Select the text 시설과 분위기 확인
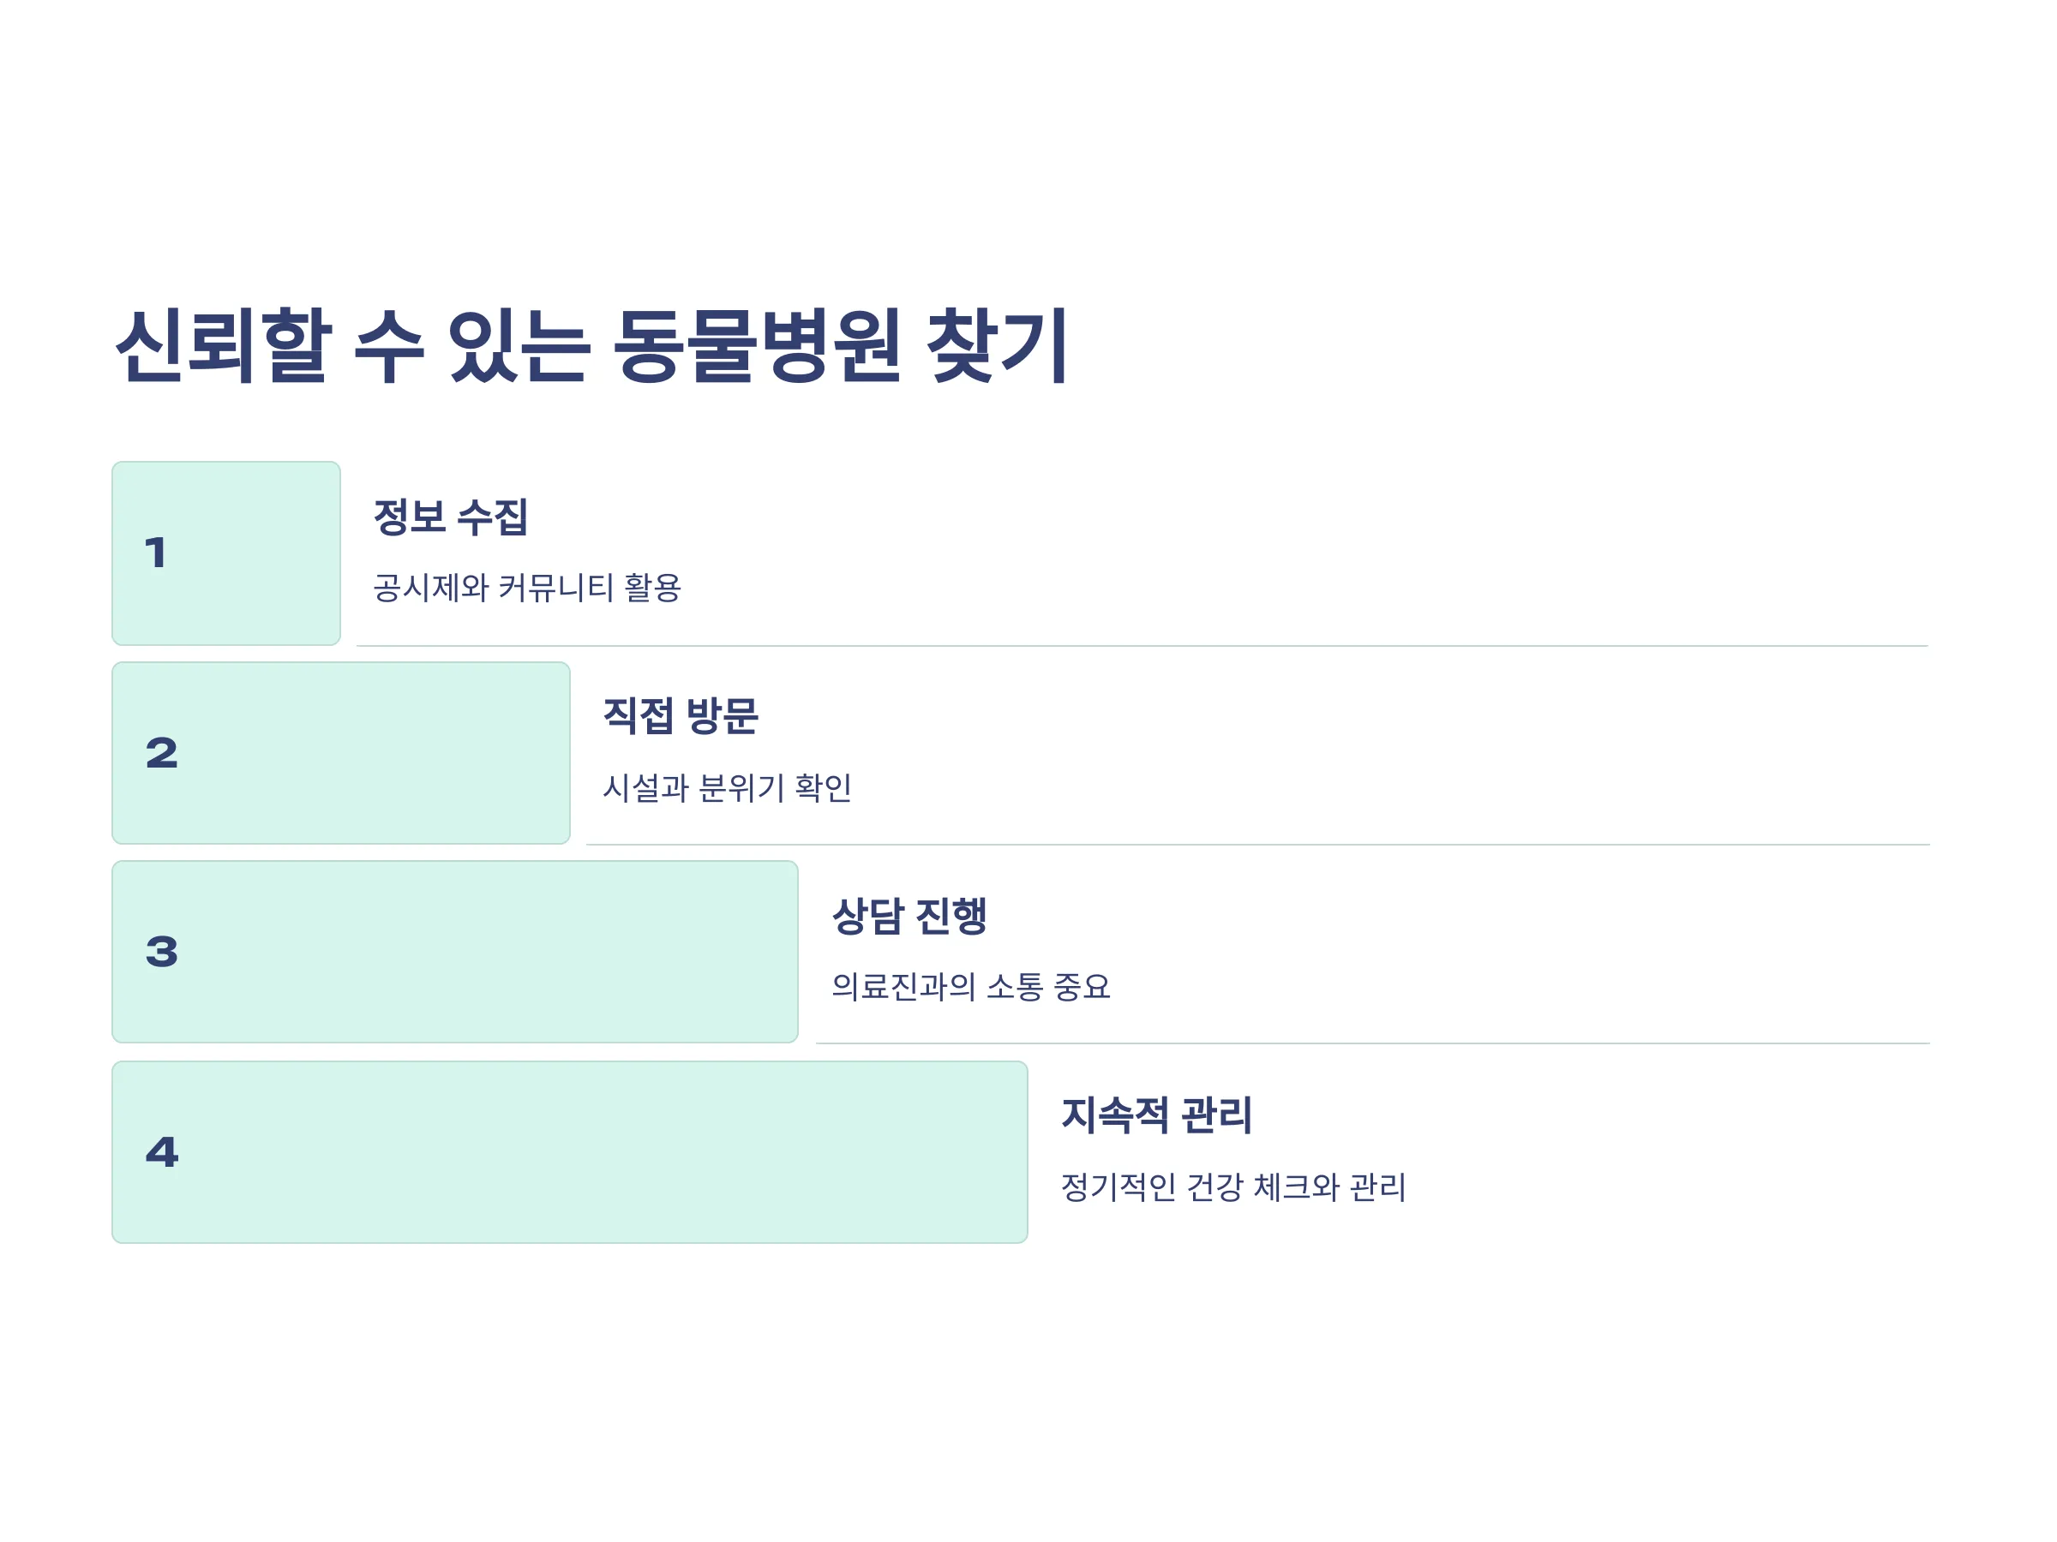Viewport: 2057px width, 1542px height. (x=727, y=788)
